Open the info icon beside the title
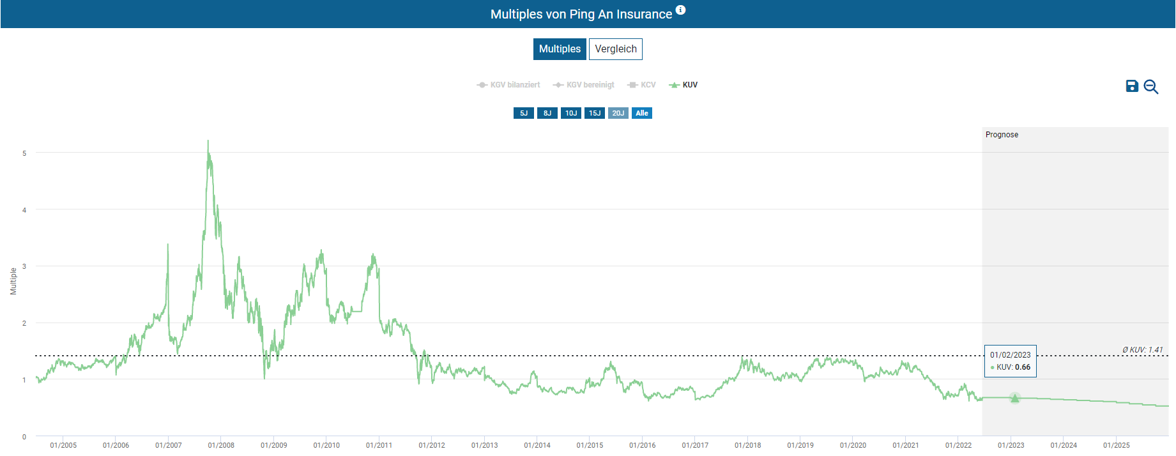Viewport: 1176px width, 456px height. 680,10
